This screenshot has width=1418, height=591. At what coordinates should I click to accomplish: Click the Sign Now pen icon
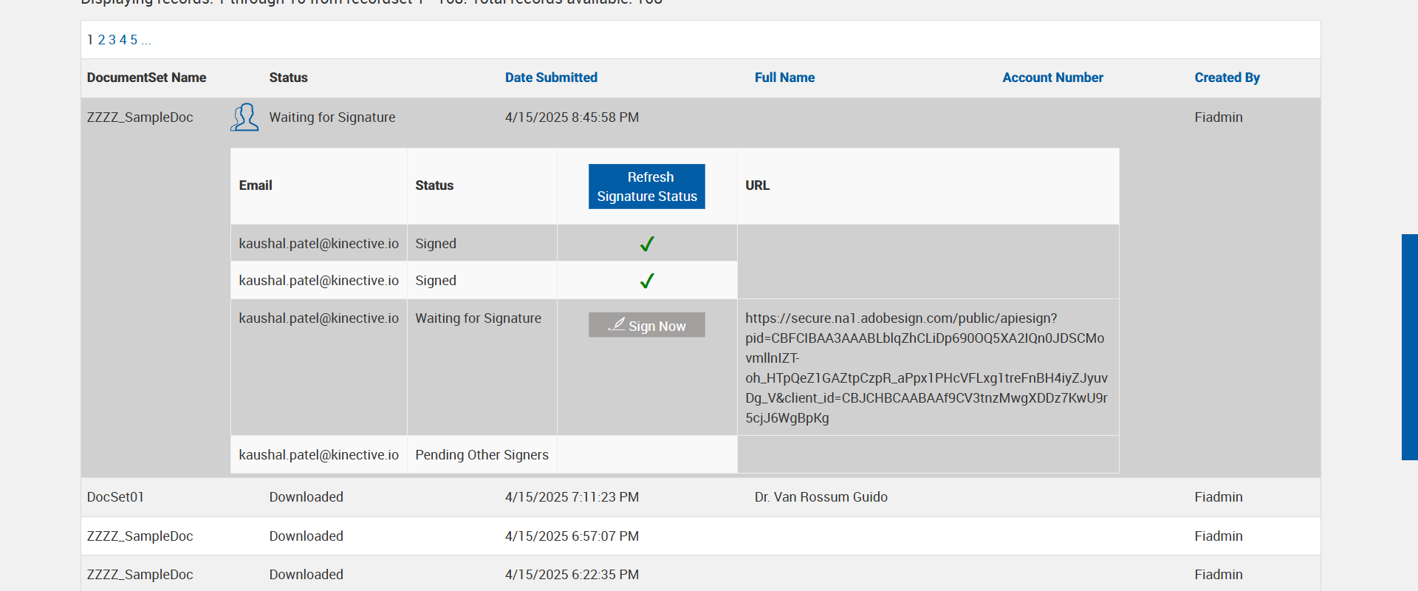[617, 324]
